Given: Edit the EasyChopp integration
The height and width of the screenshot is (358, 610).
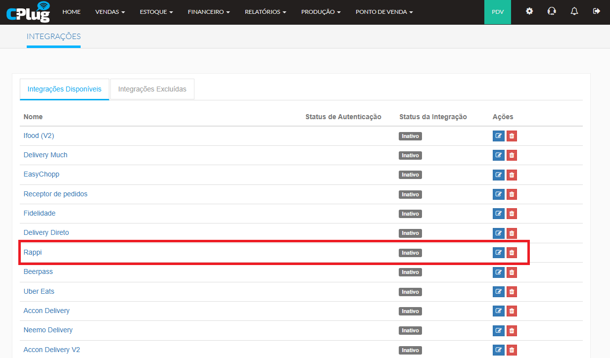Looking at the screenshot, I should coord(499,175).
